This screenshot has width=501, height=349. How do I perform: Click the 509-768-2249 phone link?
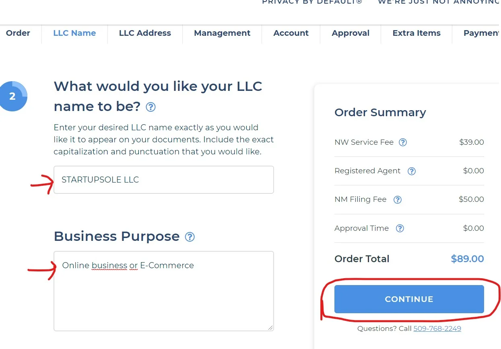pos(437,328)
